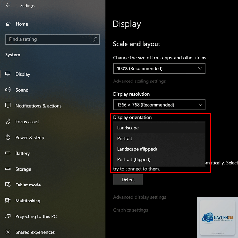
Task: Choose Portrait orientation option
Action: coord(159,139)
